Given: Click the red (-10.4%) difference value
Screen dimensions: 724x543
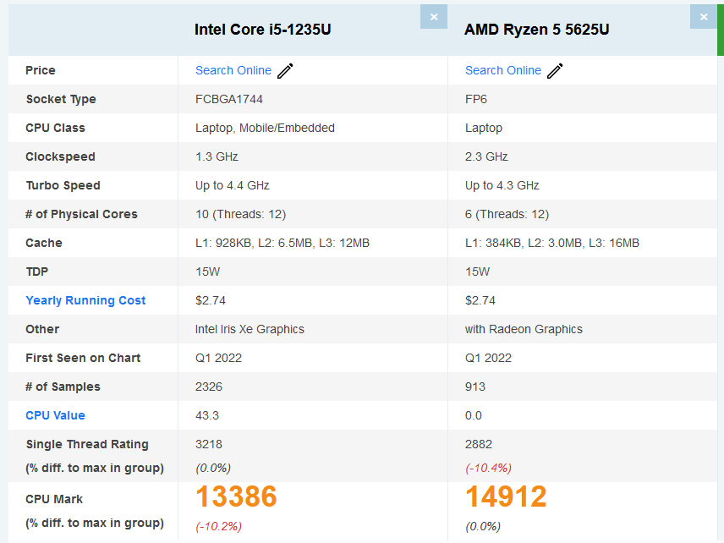Looking at the screenshot, I should tap(488, 469).
